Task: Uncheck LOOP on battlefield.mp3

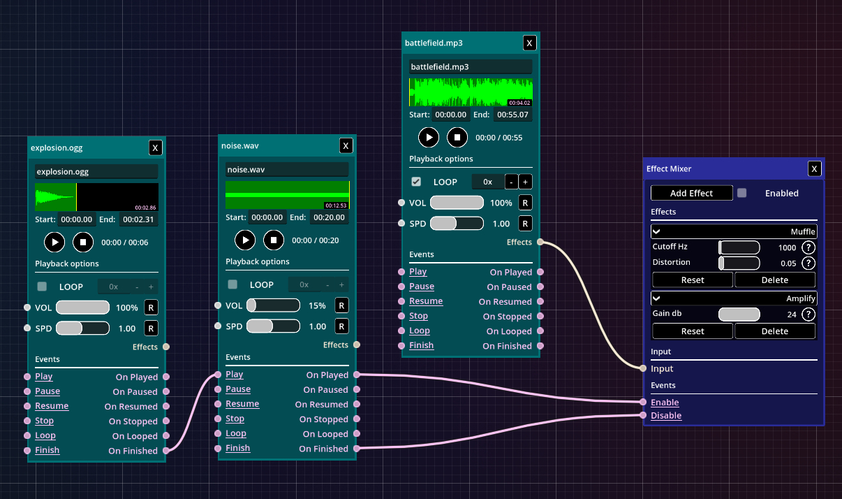Action: pos(416,182)
